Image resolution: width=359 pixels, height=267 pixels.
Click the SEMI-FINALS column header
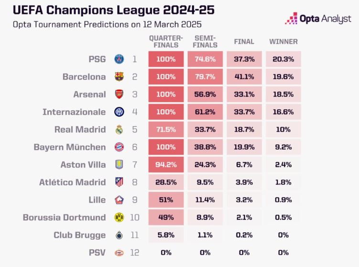206,42
